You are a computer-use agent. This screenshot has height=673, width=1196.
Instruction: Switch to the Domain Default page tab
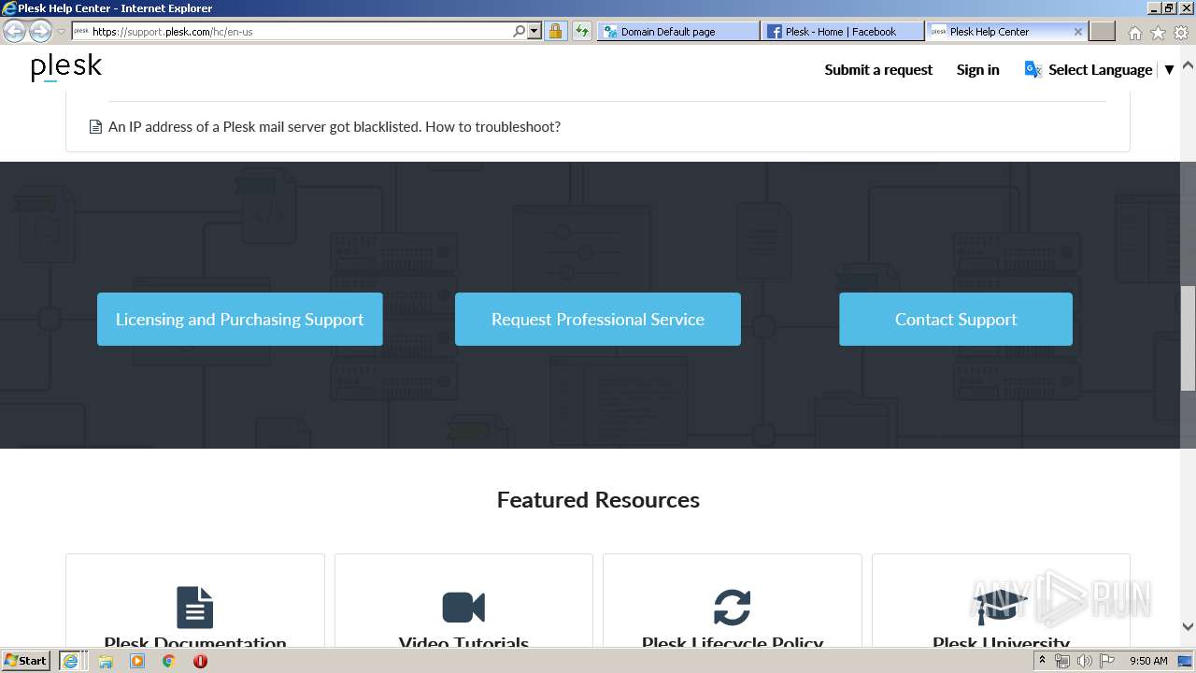coord(678,31)
